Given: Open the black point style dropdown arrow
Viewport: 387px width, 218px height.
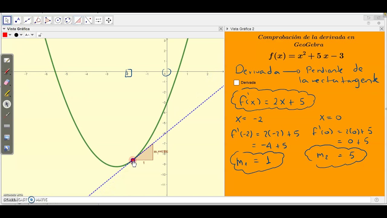Looking at the screenshot, I should click(x=21, y=35).
